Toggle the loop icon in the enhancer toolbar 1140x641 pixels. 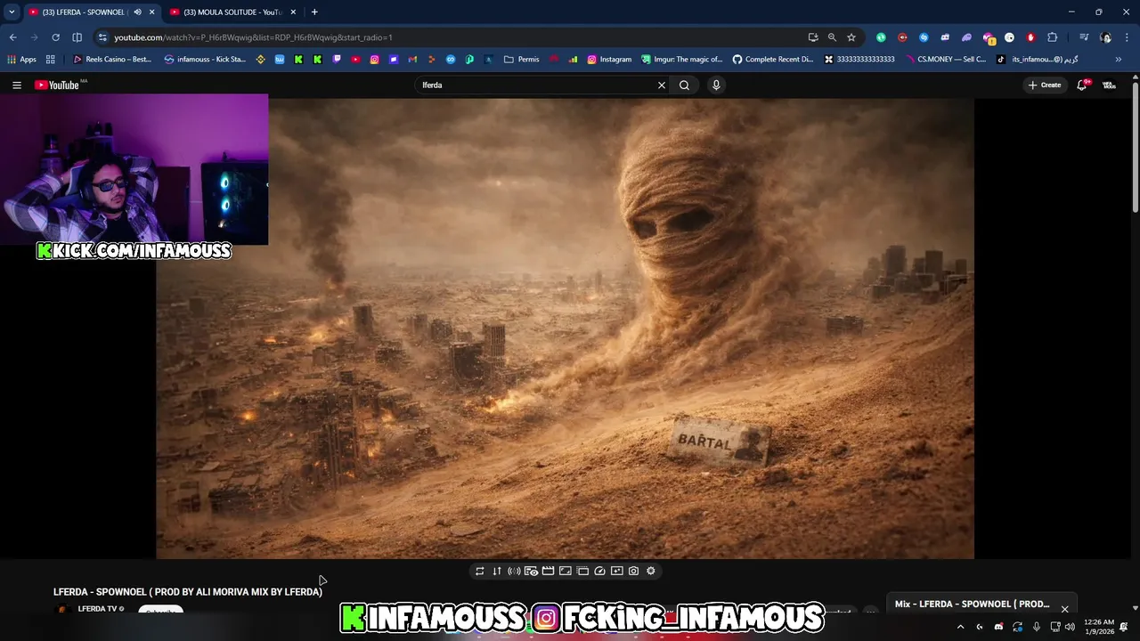pyautogui.click(x=480, y=571)
